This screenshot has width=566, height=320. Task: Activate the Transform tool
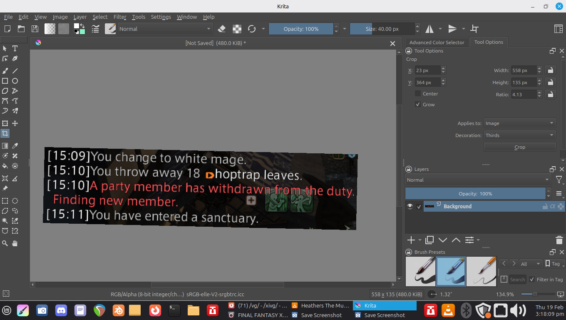pos(5,123)
